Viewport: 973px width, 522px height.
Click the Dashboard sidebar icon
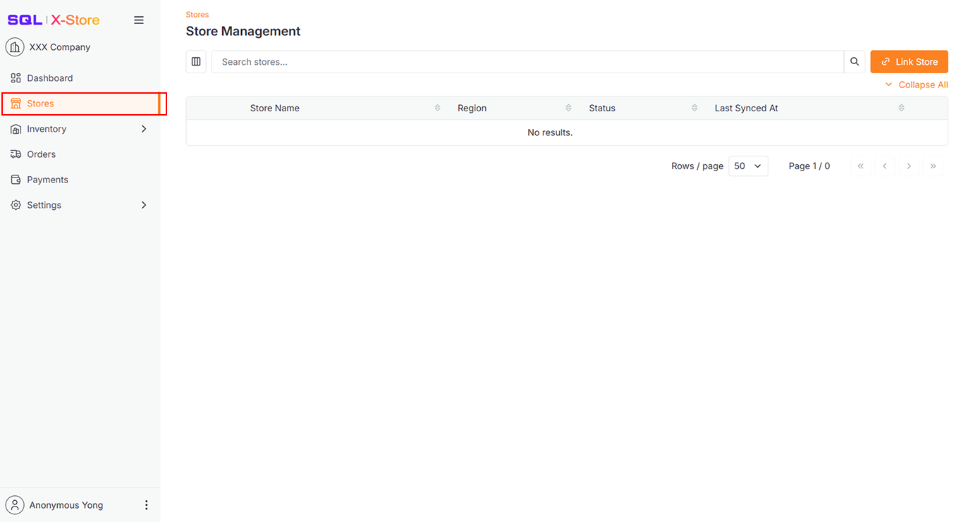coord(15,77)
